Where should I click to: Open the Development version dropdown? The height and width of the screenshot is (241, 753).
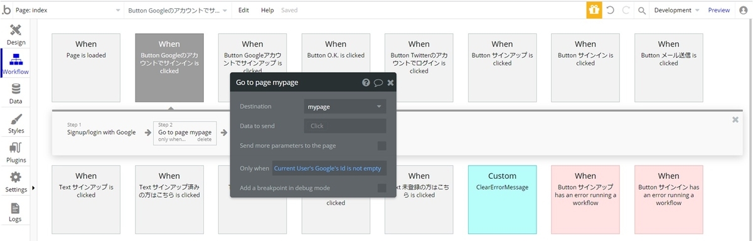(x=676, y=10)
